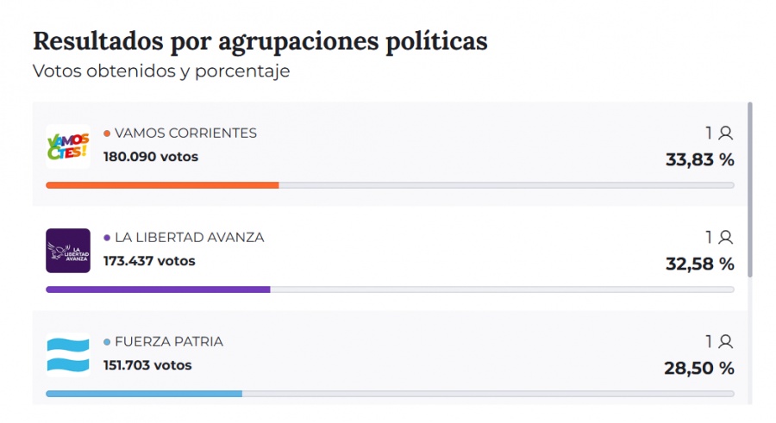Click the Fuerza Patria flag logo

tap(67, 354)
